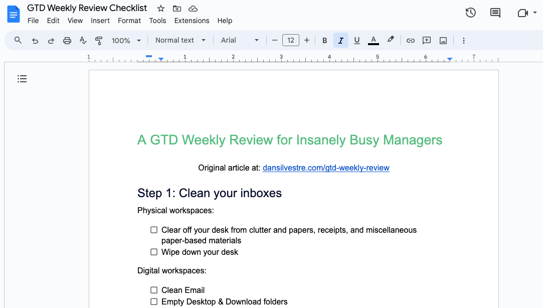The width and height of the screenshot is (543, 308).
Task: Show document outline icon
Action: (22, 79)
